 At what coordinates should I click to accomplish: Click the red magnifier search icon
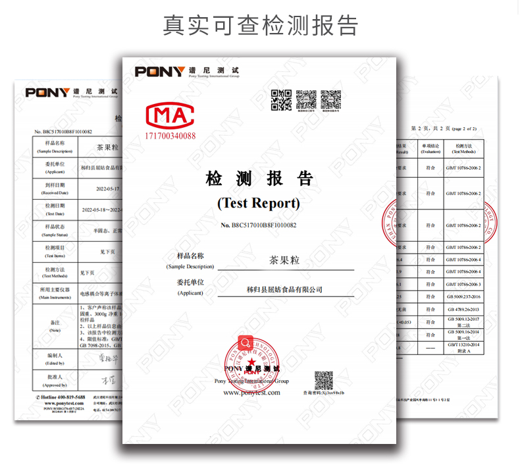tap(246, 343)
